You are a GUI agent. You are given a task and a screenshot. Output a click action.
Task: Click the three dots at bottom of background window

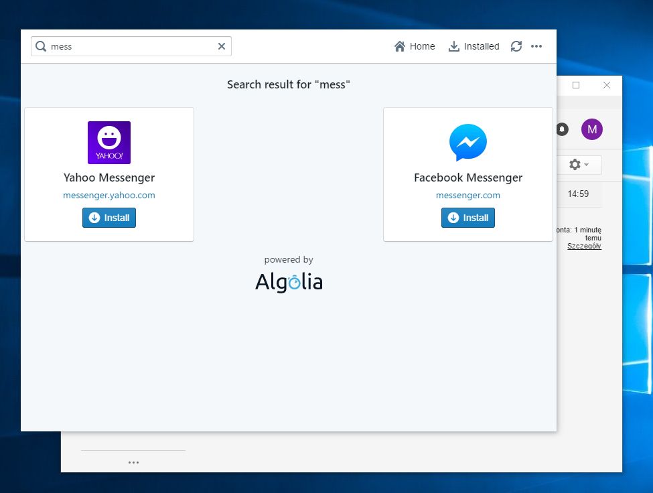point(134,462)
